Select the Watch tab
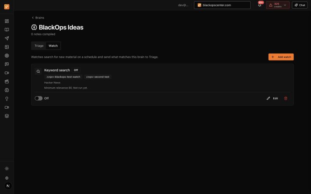This screenshot has height=194, width=311. (x=53, y=46)
